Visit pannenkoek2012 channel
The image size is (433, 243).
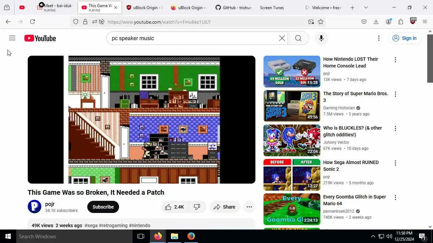[339, 211]
